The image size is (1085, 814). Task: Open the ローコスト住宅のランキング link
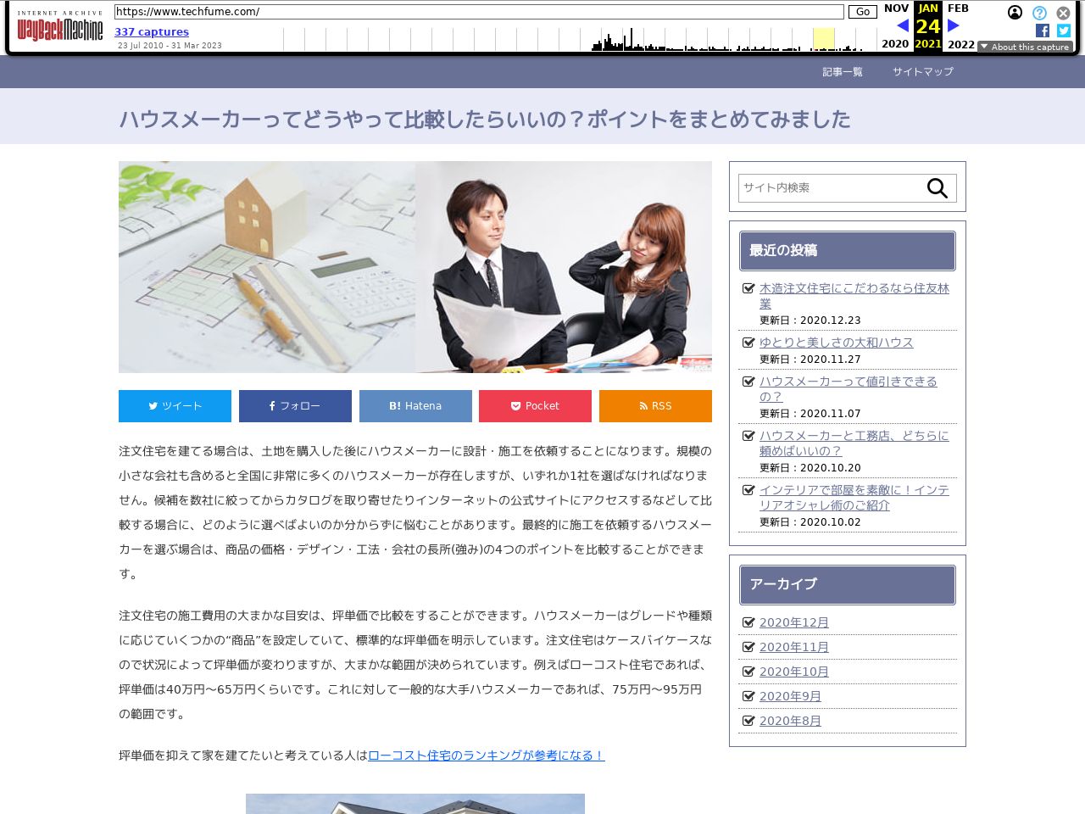point(486,755)
